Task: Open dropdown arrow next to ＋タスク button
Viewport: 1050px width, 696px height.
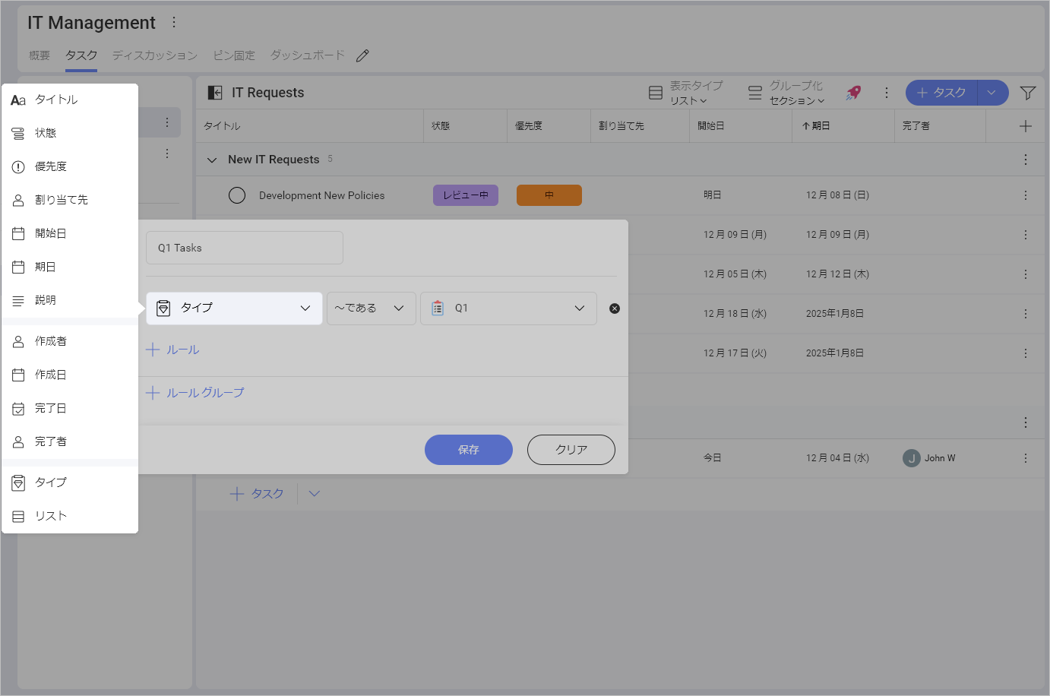Action: [992, 93]
